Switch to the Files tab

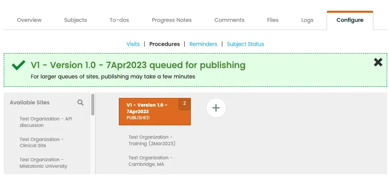[x=273, y=20]
